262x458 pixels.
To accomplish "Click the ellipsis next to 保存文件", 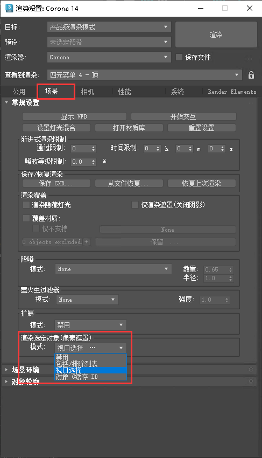I will click(248, 58).
